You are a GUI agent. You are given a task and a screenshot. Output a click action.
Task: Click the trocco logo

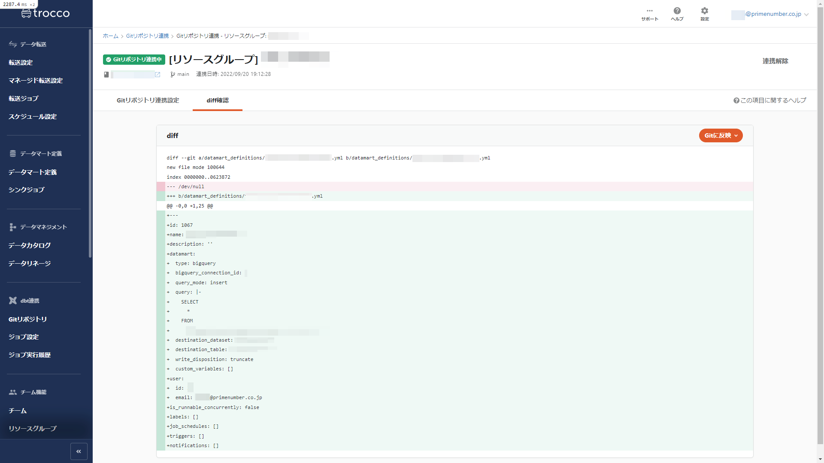pyautogui.click(x=45, y=13)
